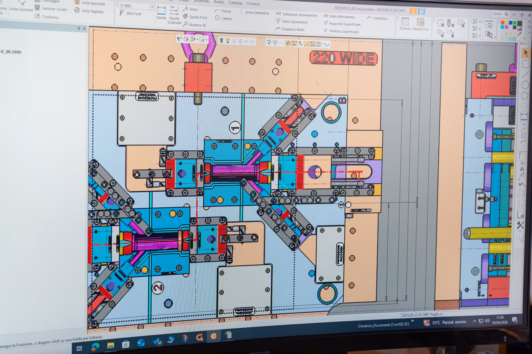Select the arrow cursor tool on right sidebar
The image size is (532, 354).
[526, 53]
